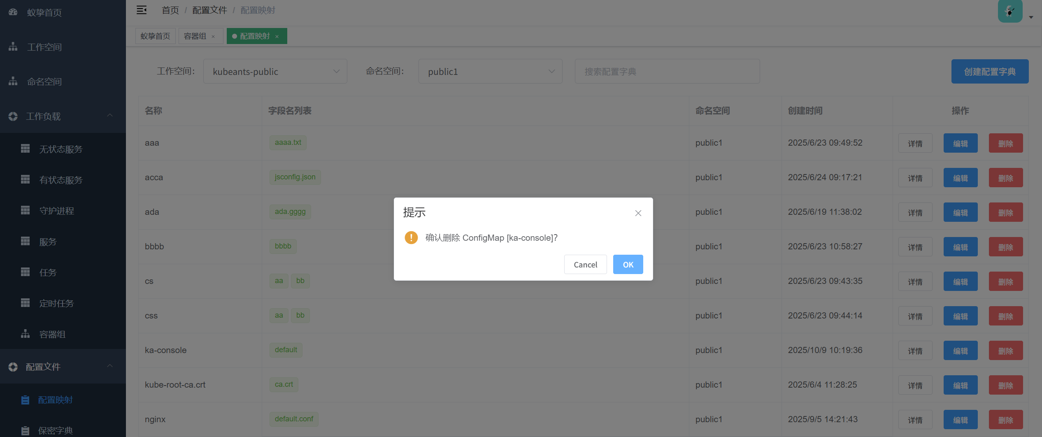Click the 保密字典 clipboard icon in the sidebar
This screenshot has width=1042, height=437.
(x=25, y=430)
